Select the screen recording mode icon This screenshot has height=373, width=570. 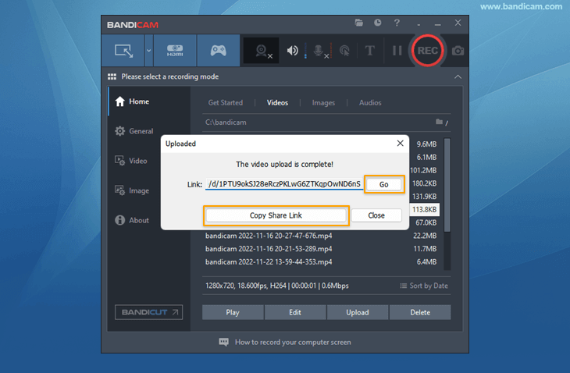(123, 51)
